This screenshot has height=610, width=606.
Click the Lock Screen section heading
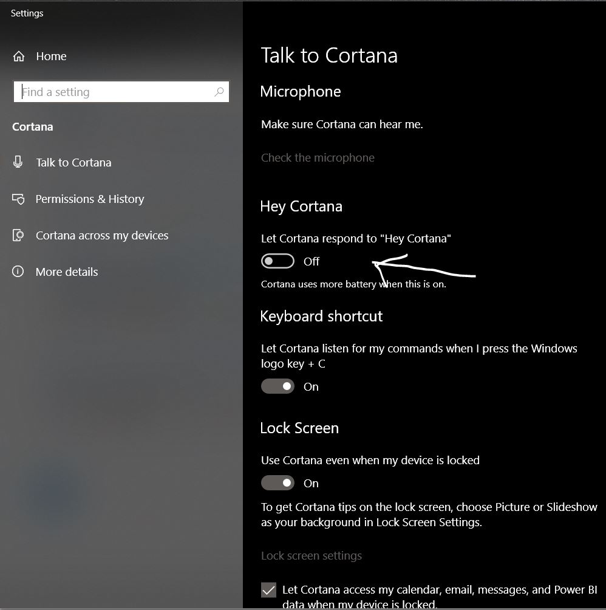(299, 428)
